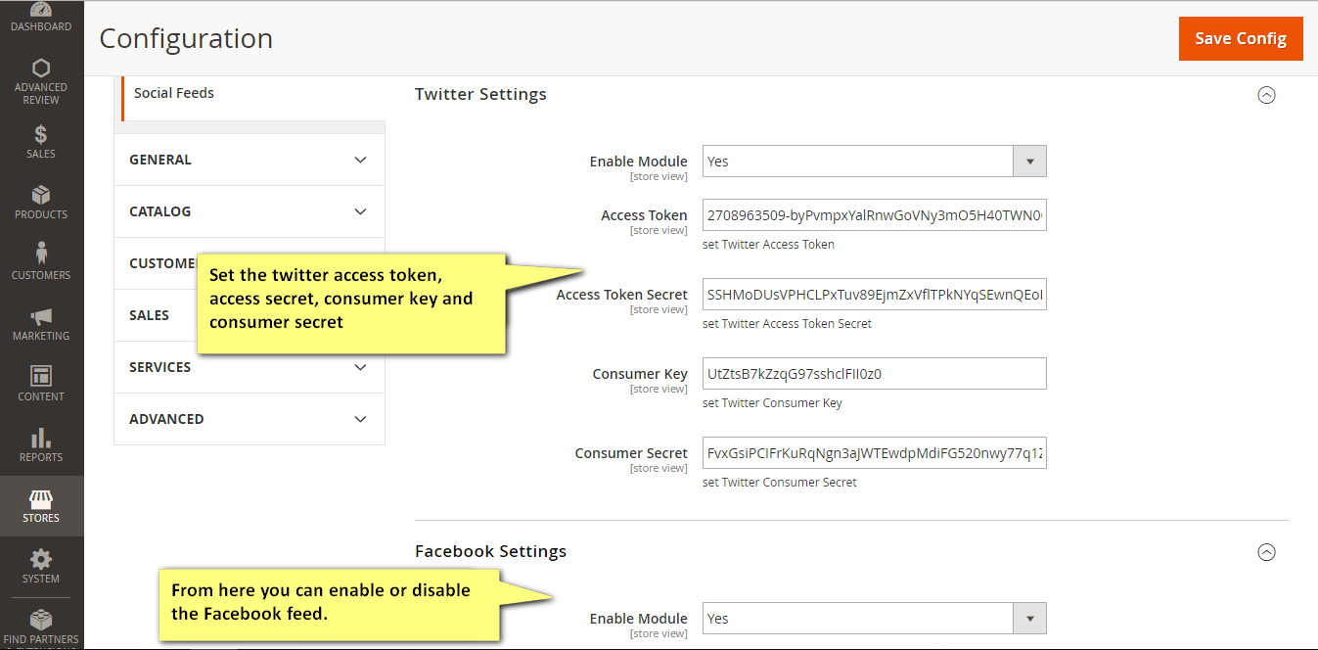The image size is (1318, 650).
Task: Open the Dashboard
Action: (x=40, y=18)
